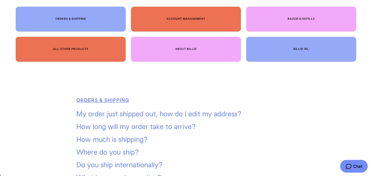This screenshot has width=371, height=176.
Task: Click the orange tile in the bottom row
Action: click(71, 49)
